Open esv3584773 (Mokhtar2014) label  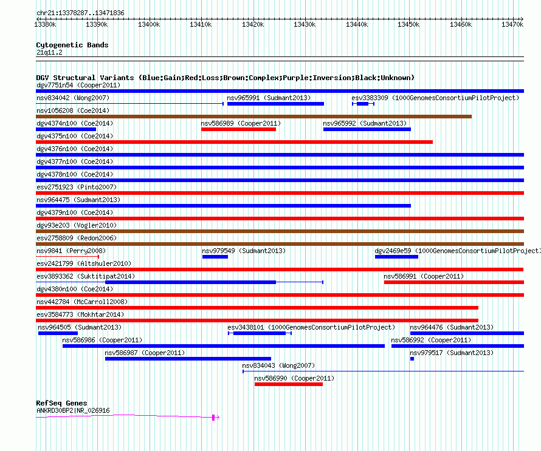click(80, 314)
